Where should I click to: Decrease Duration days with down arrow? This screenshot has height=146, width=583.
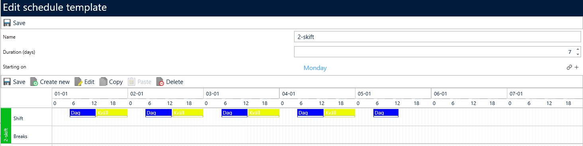(577, 54)
